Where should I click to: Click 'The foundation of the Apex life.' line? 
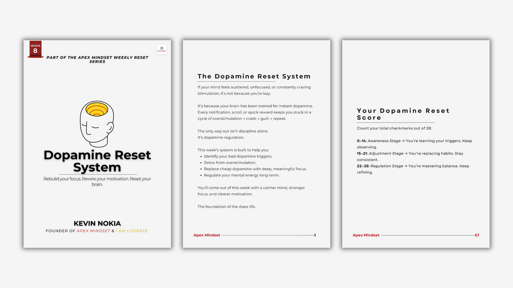[x=227, y=206]
